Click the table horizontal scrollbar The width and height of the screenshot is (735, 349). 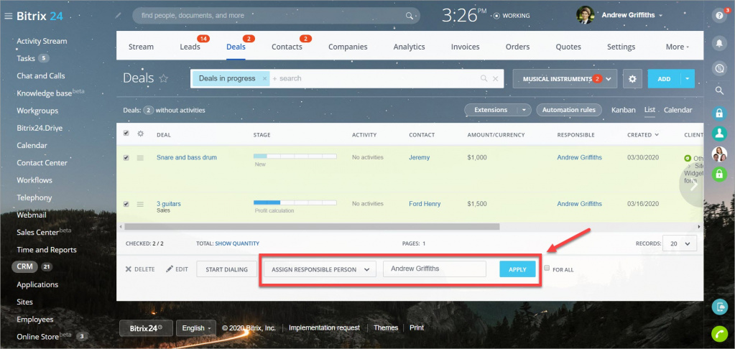[x=313, y=227]
